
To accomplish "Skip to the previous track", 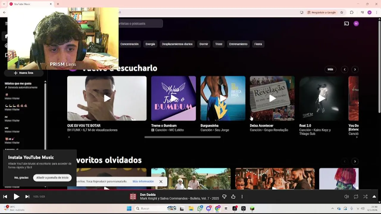I will coord(5,196).
